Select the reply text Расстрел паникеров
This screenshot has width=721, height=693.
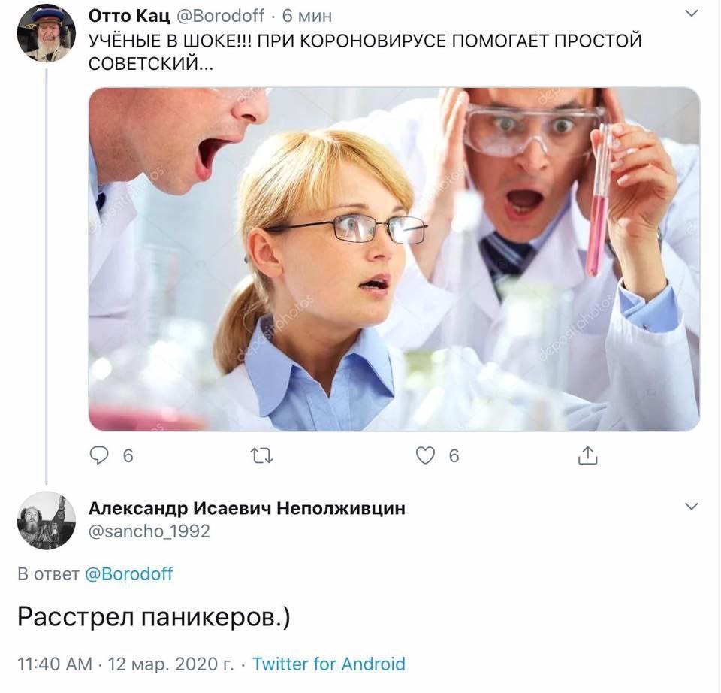pos(154,617)
